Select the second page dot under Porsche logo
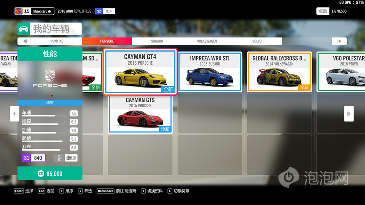 (52, 96)
